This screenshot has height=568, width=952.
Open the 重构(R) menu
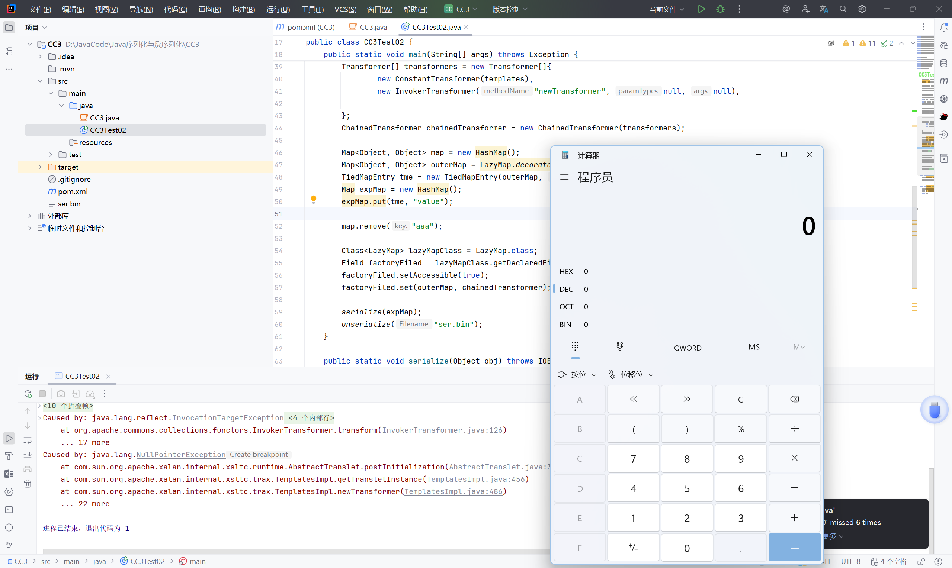[x=209, y=9]
